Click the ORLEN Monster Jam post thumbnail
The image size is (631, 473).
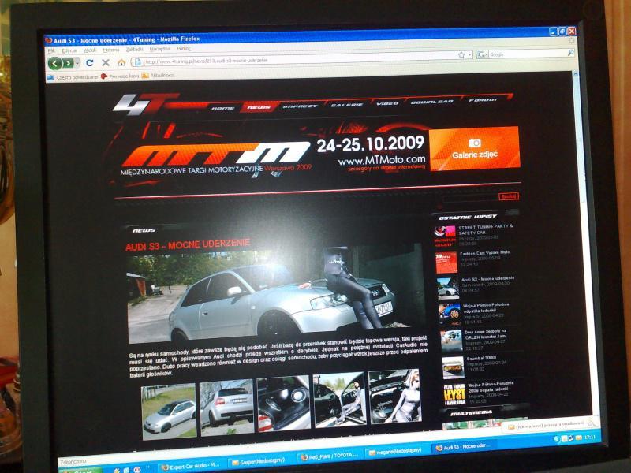tap(451, 341)
